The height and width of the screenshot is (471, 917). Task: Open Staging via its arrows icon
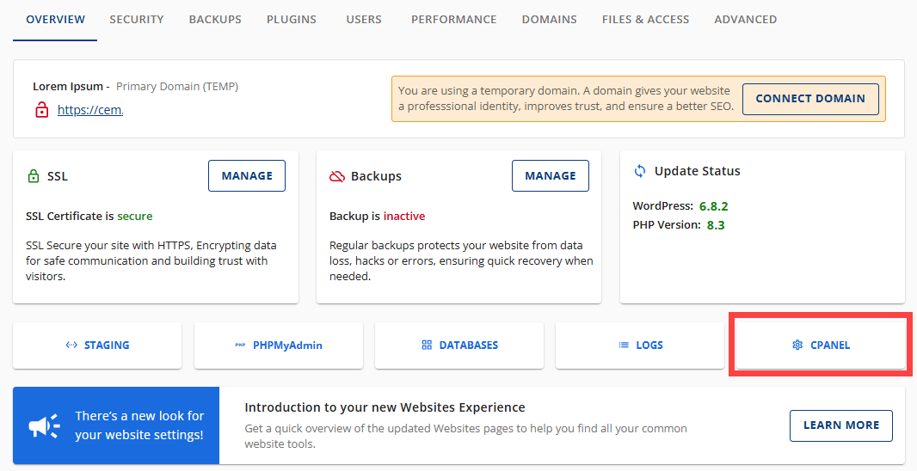coord(71,346)
